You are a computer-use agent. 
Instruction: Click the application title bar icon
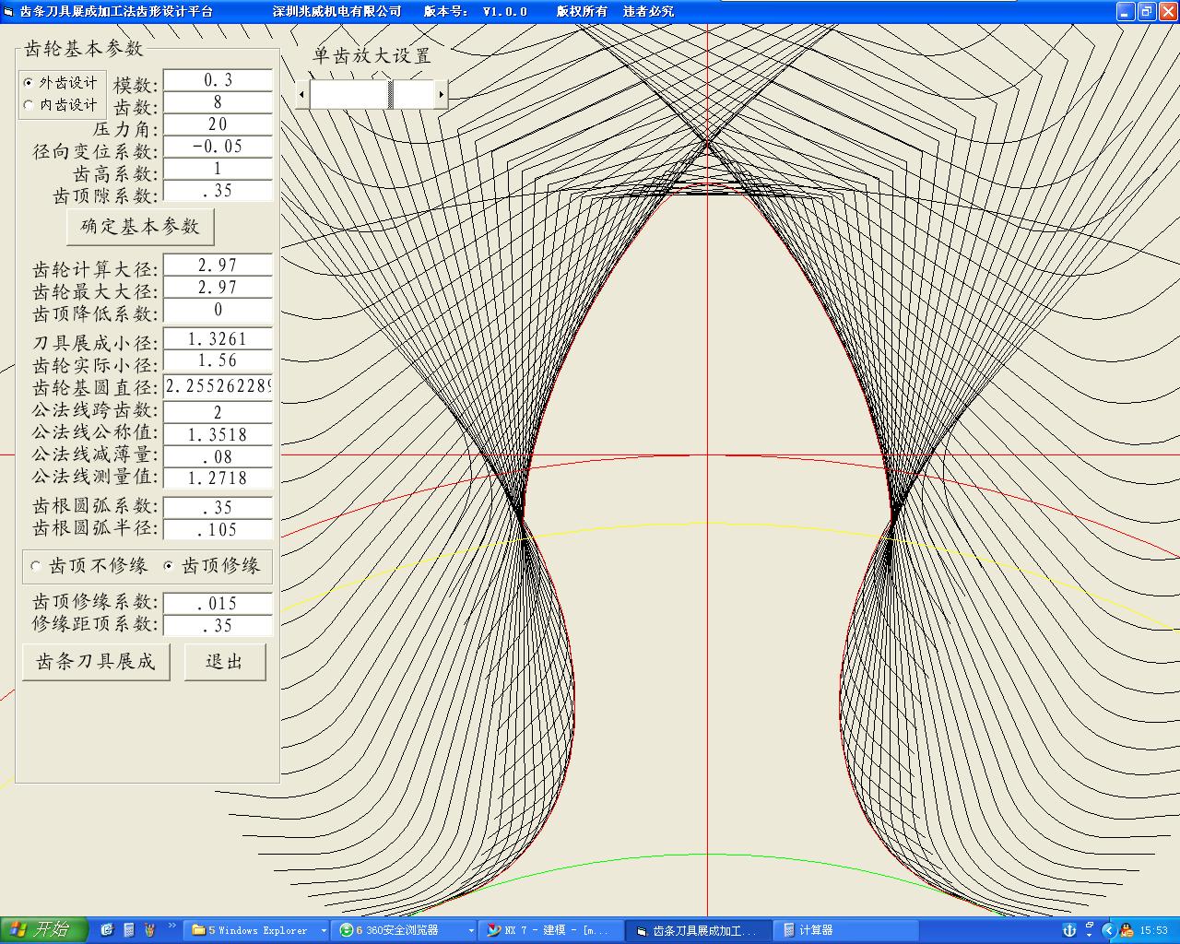(x=9, y=11)
